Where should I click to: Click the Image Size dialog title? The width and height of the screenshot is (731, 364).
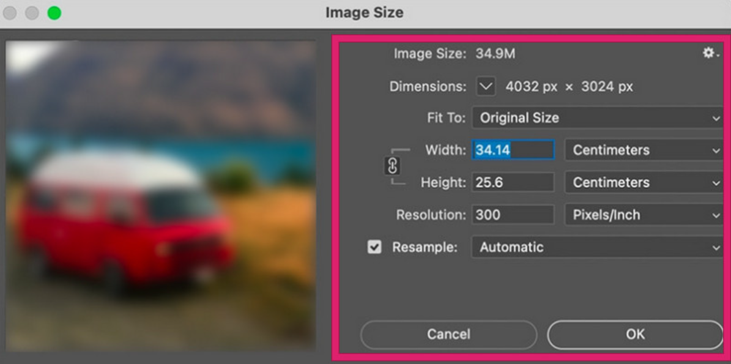365,13
